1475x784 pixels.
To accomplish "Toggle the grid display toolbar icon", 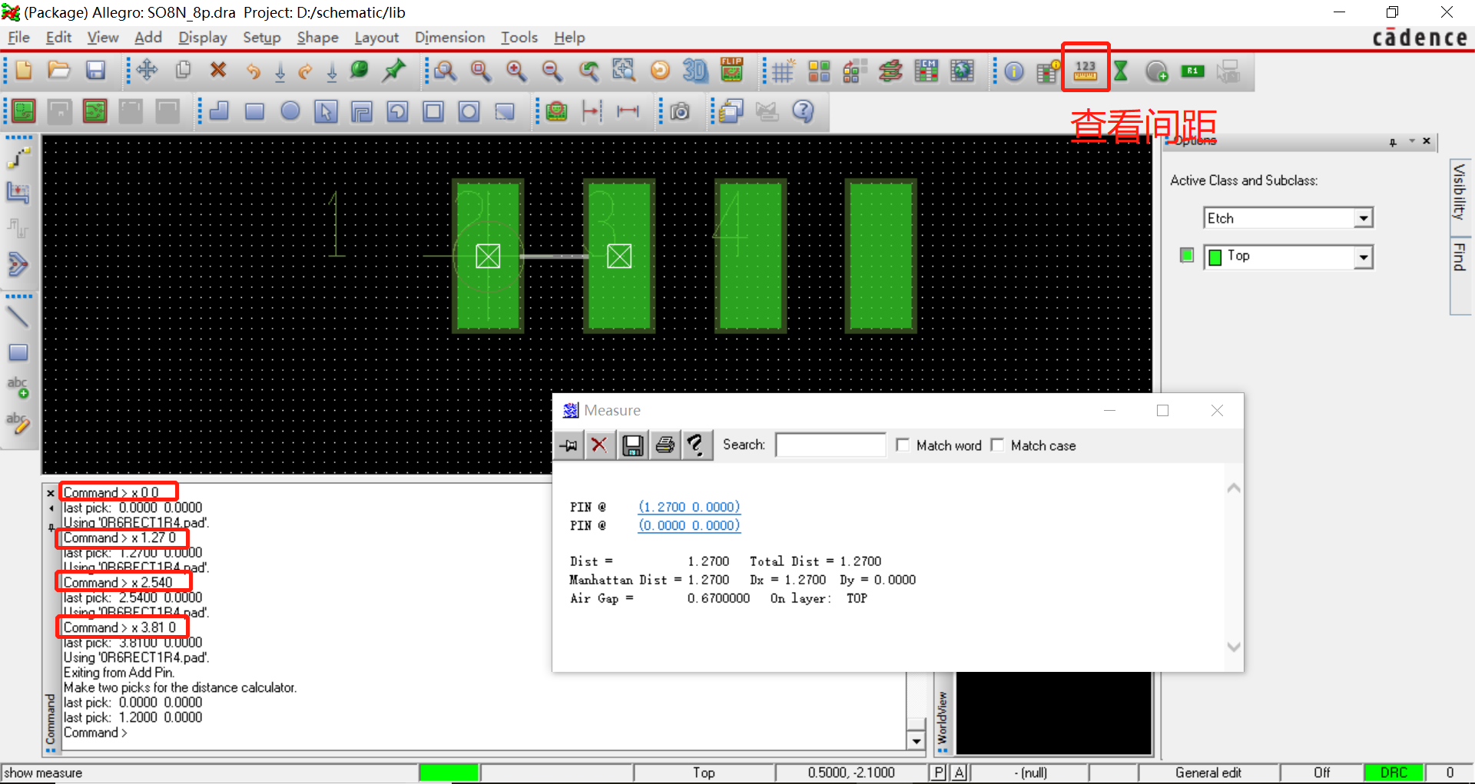I will (783, 71).
